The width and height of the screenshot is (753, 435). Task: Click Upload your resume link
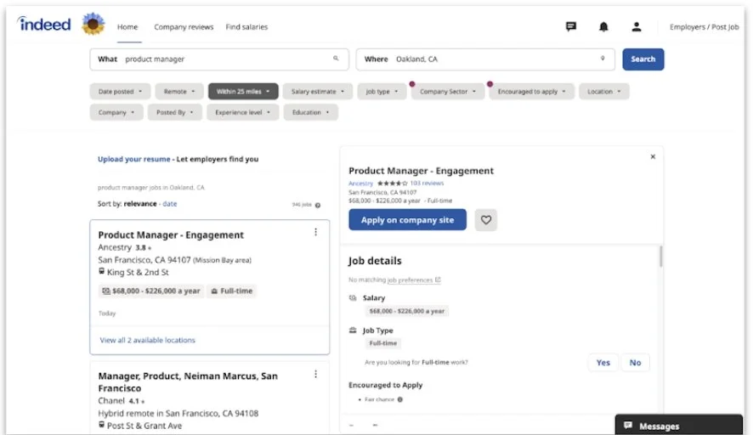click(x=134, y=159)
